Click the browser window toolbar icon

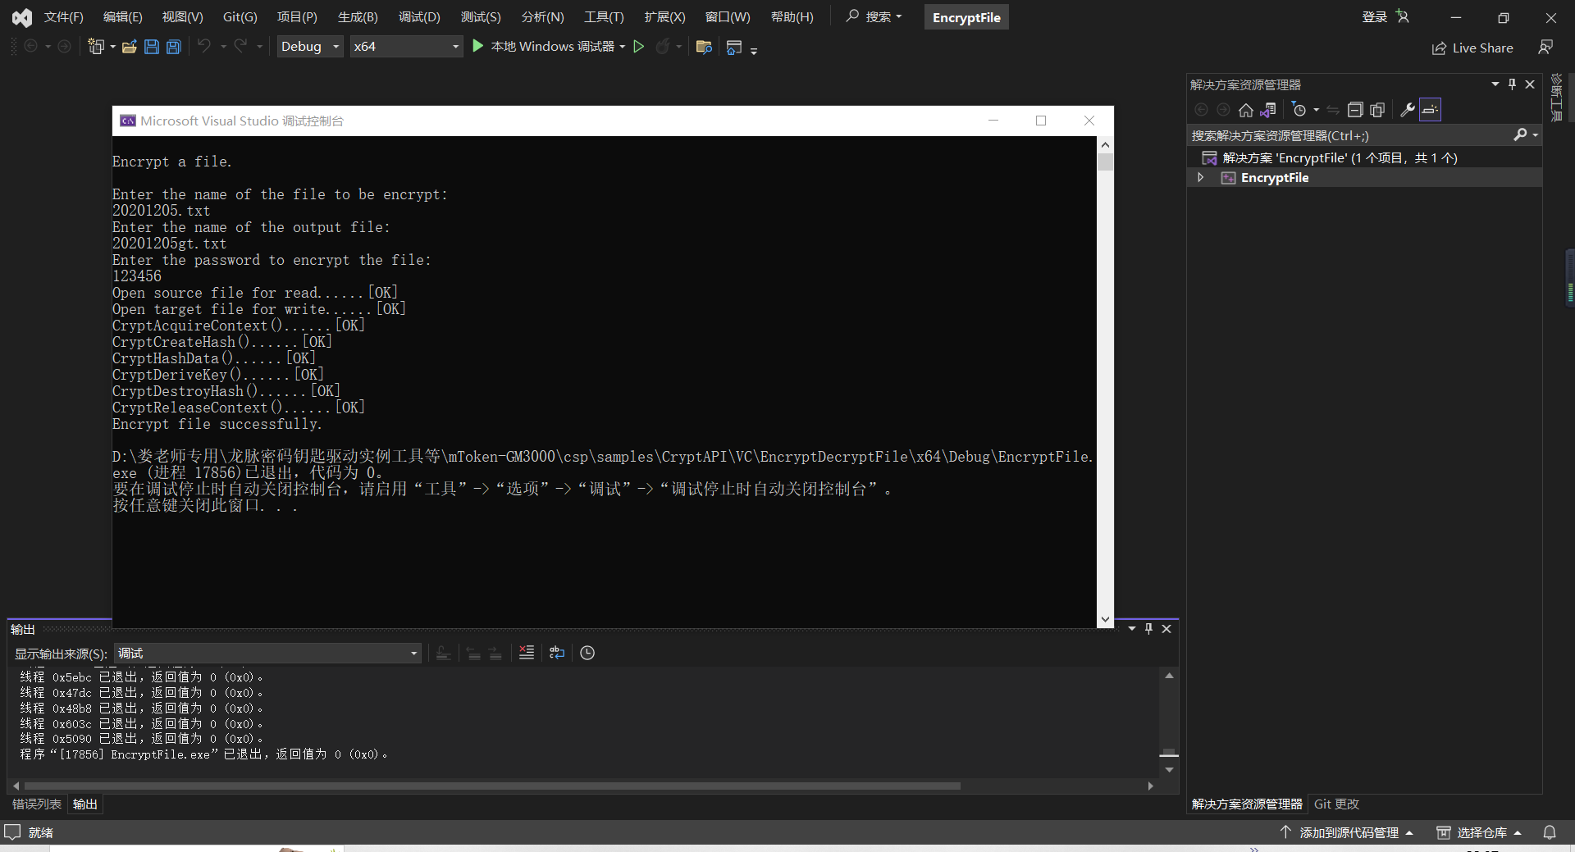click(734, 47)
